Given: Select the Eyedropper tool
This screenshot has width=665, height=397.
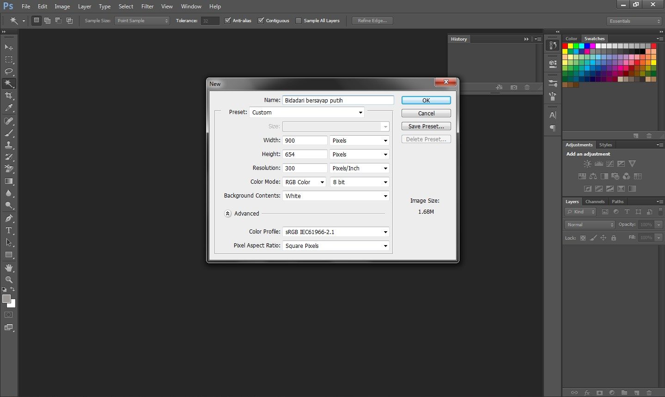Looking at the screenshot, I should pyautogui.click(x=9, y=108).
